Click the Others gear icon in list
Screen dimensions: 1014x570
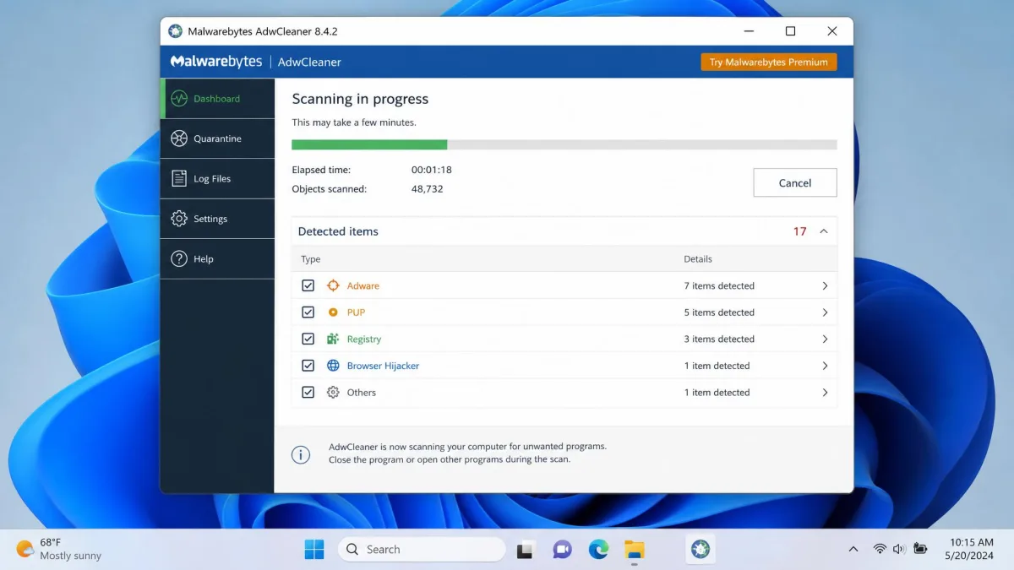(x=333, y=393)
